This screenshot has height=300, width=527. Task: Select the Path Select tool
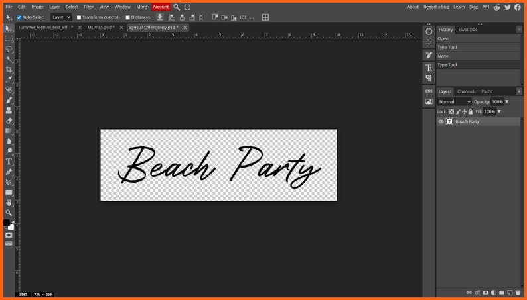tap(9, 182)
